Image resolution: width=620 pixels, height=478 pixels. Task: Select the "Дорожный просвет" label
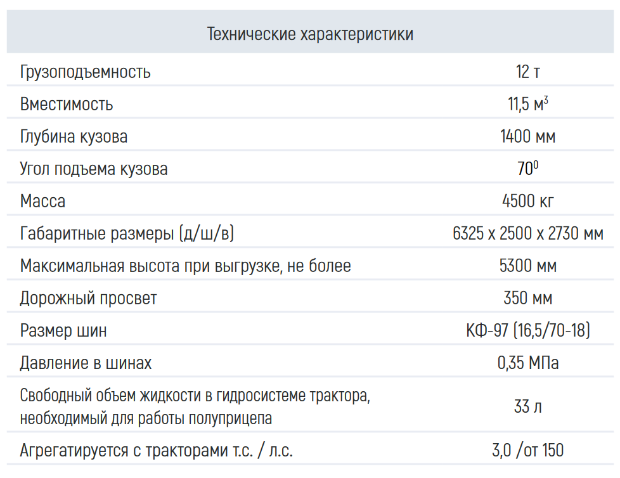88,299
